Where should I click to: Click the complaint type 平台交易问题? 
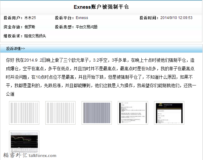click(x=86, y=27)
